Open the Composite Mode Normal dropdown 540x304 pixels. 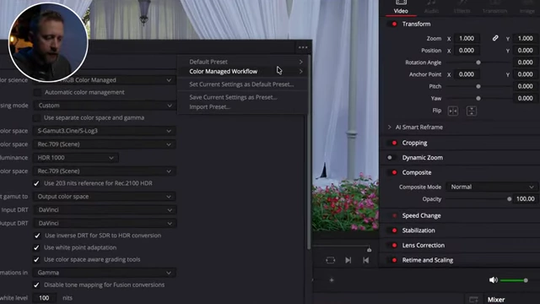pos(491,187)
